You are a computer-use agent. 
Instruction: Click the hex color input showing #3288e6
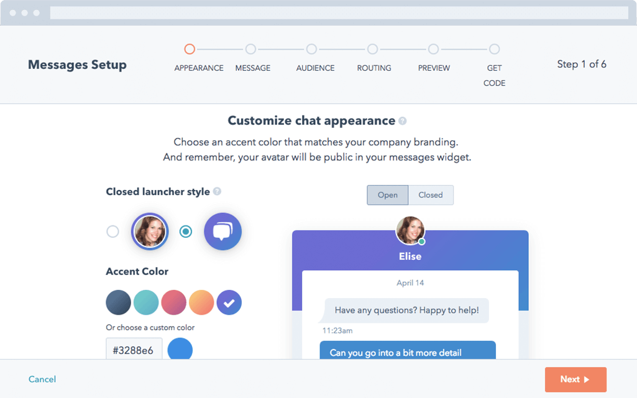[134, 348]
